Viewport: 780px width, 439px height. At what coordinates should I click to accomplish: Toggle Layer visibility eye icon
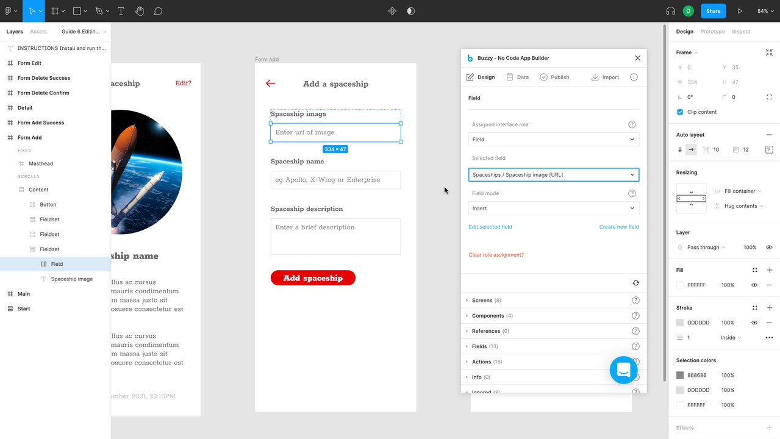pyautogui.click(x=769, y=248)
